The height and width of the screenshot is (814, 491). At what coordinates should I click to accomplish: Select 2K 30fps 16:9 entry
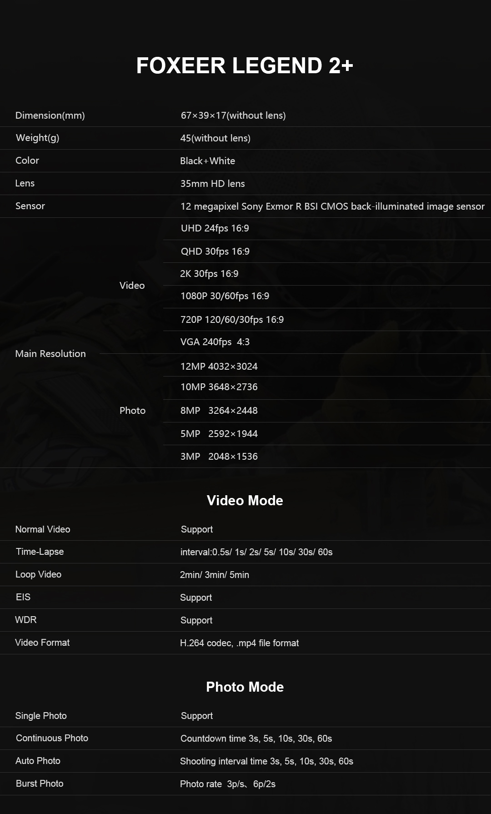click(209, 274)
